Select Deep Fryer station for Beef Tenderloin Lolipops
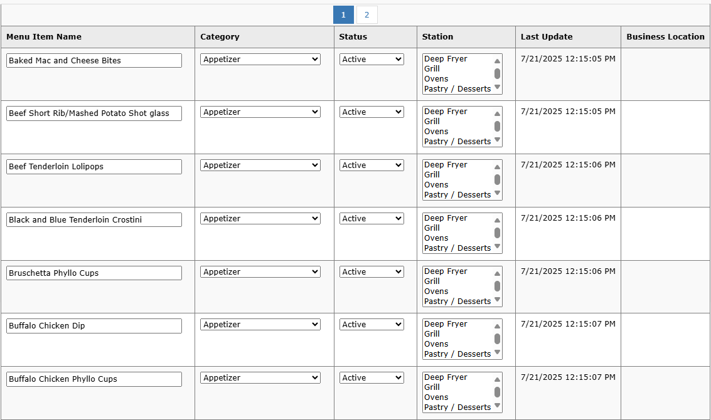Image resolution: width=711 pixels, height=420 pixels. point(458,165)
